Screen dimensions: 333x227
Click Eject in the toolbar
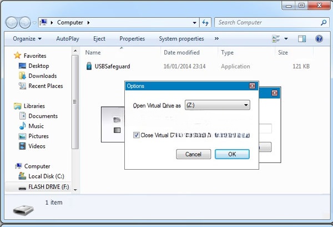coord(99,39)
